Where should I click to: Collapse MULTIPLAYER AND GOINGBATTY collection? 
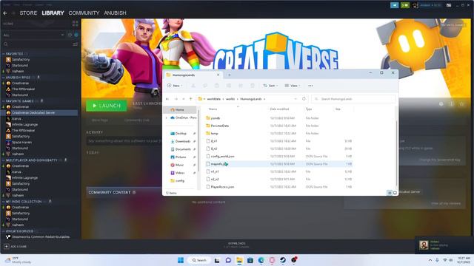(3, 160)
